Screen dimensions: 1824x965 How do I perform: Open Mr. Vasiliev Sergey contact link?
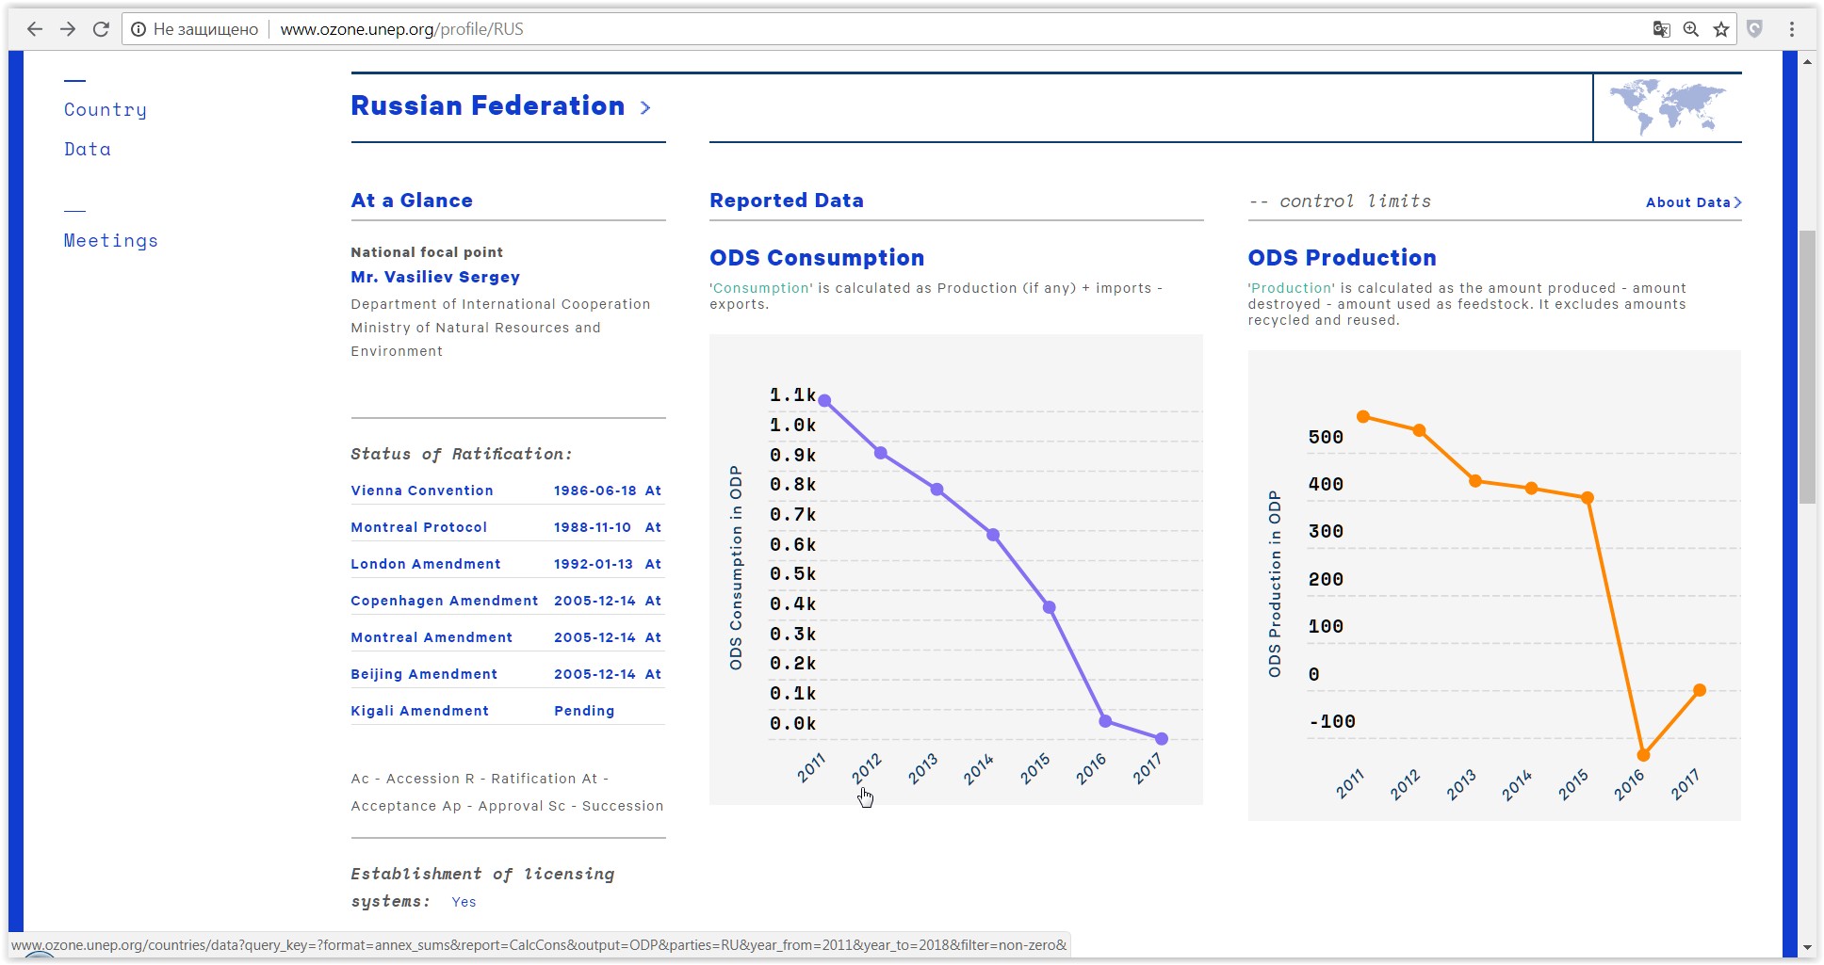point(435,277)
